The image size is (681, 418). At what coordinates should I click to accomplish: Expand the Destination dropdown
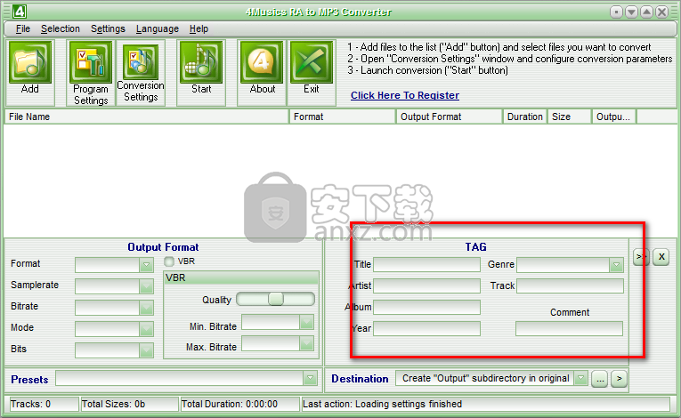(580, 378)
